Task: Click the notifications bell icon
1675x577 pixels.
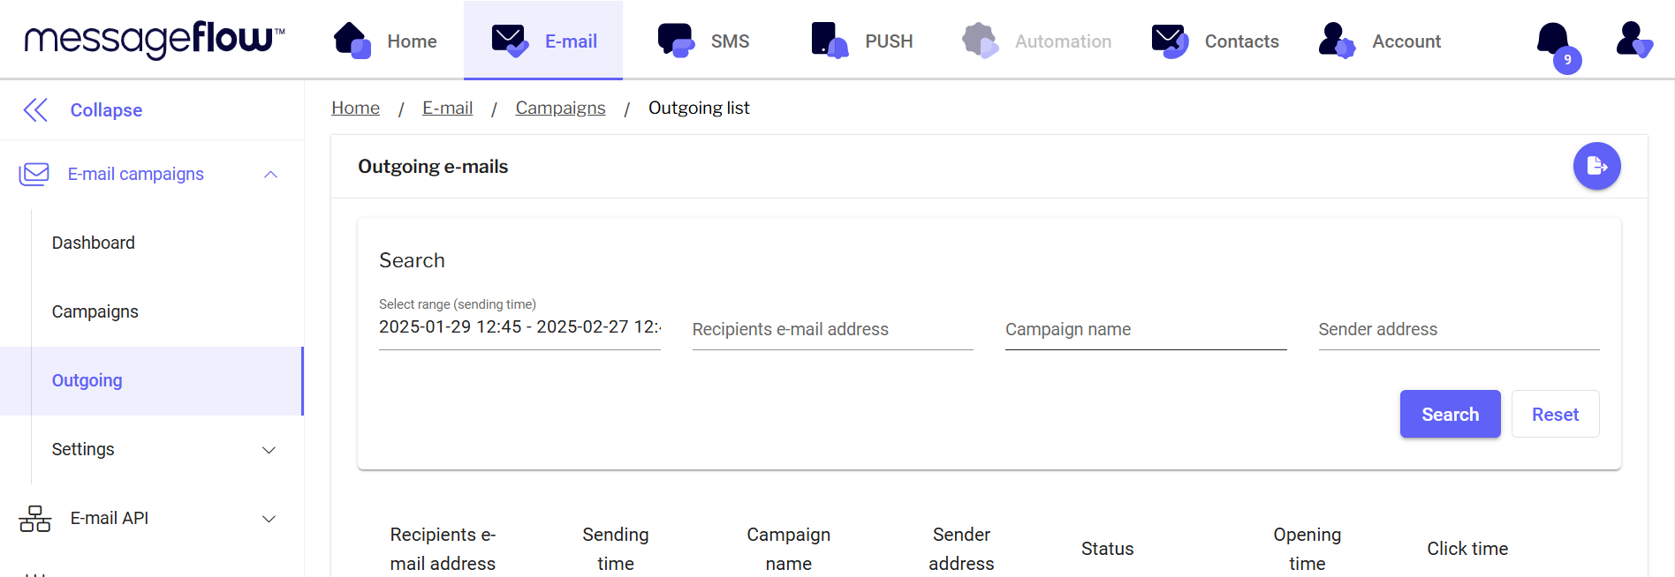Action: coord(1554,41)
